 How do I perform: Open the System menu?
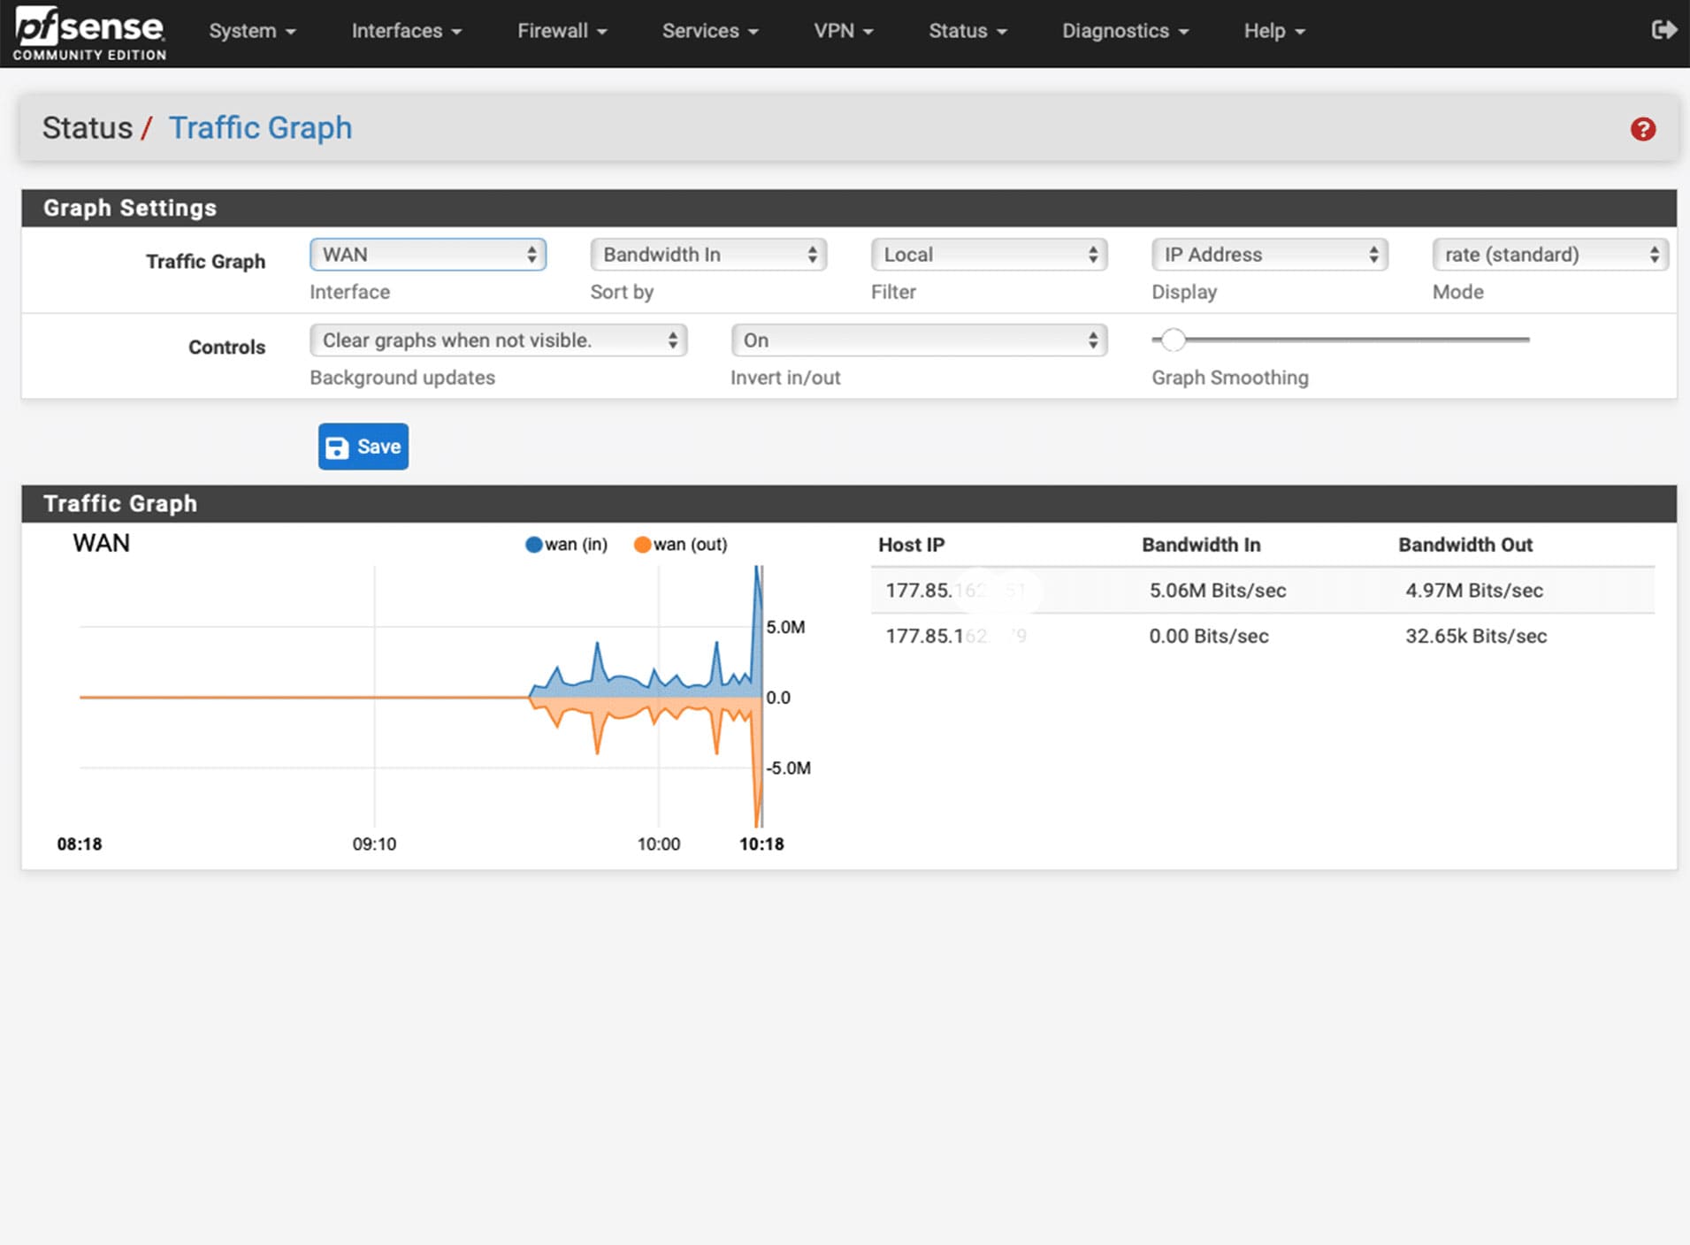[252, 31]
